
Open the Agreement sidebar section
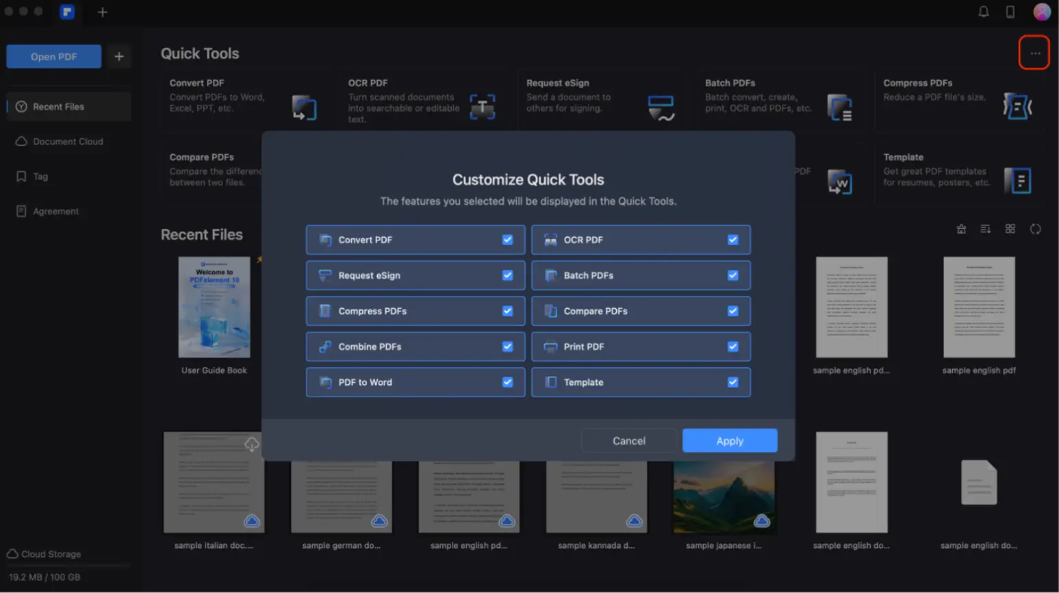(x=54, y=211)
